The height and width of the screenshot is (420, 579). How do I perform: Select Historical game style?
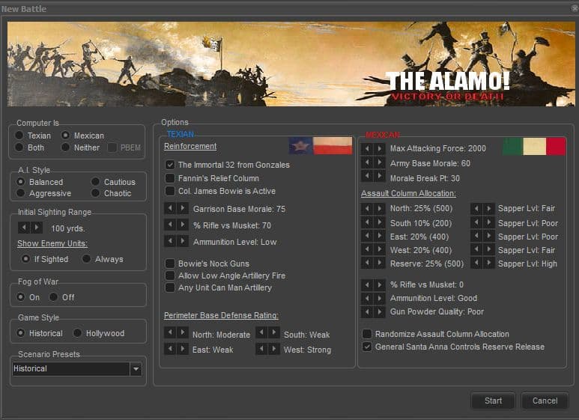tap(21, 333)
